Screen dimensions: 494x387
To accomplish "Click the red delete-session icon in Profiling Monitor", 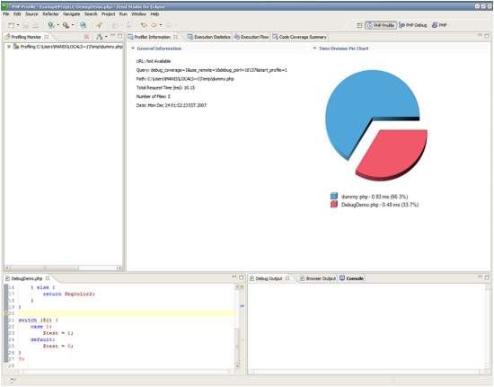I will 86,37.
